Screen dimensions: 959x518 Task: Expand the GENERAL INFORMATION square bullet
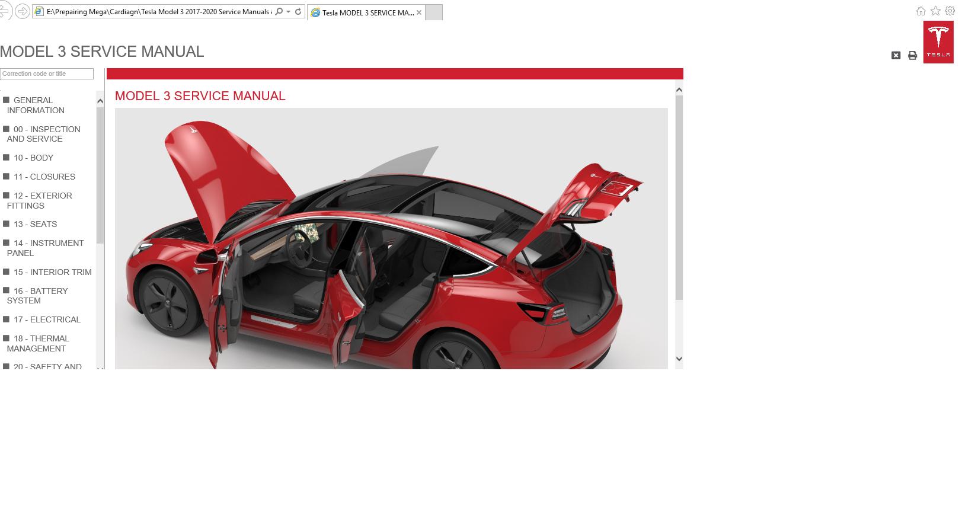click(6, 100)
